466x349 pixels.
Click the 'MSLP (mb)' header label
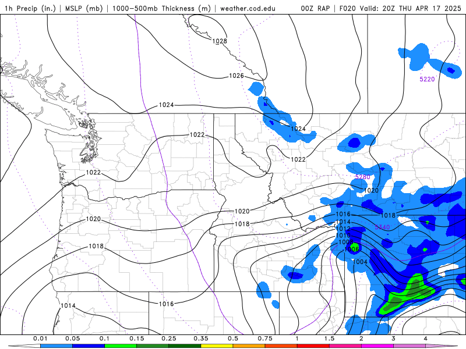click(84, 8)
